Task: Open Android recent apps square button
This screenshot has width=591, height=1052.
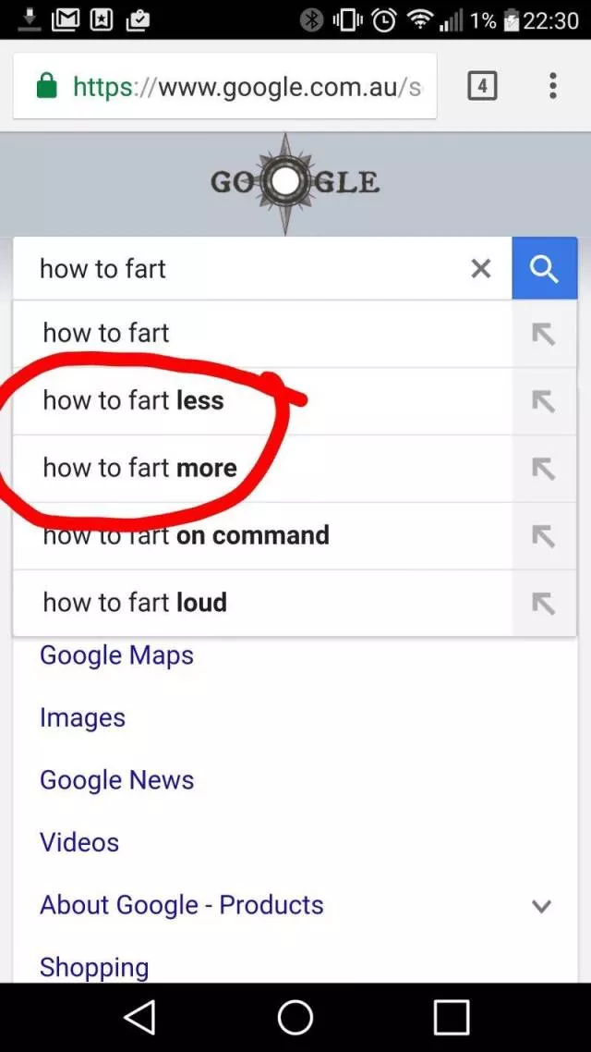Action: 451,1017
